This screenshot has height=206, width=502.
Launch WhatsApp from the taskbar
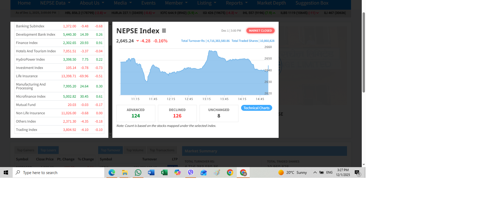click(138, 172)
